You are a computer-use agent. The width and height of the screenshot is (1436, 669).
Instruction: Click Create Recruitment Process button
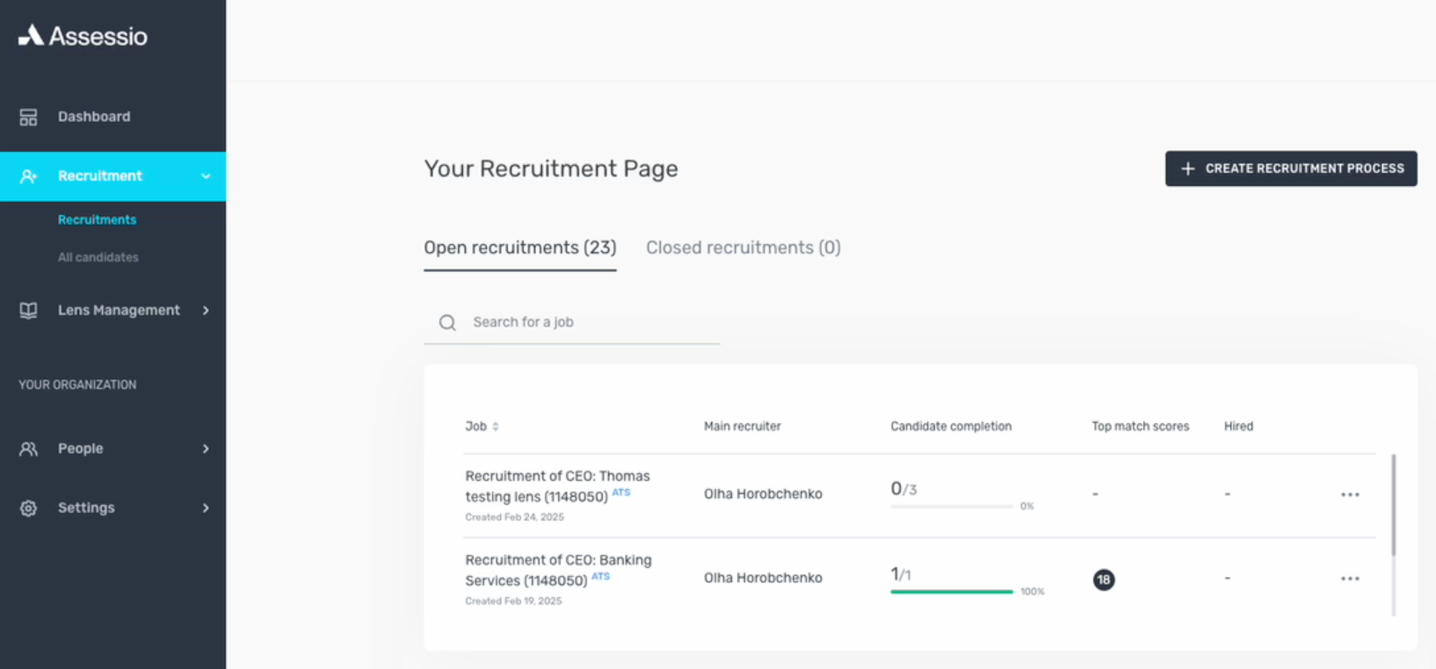tap(1290, 169)
